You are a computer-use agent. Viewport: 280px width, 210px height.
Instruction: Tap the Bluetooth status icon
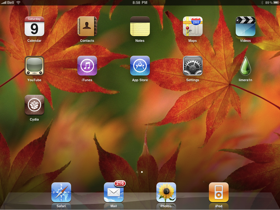(262, 2)
